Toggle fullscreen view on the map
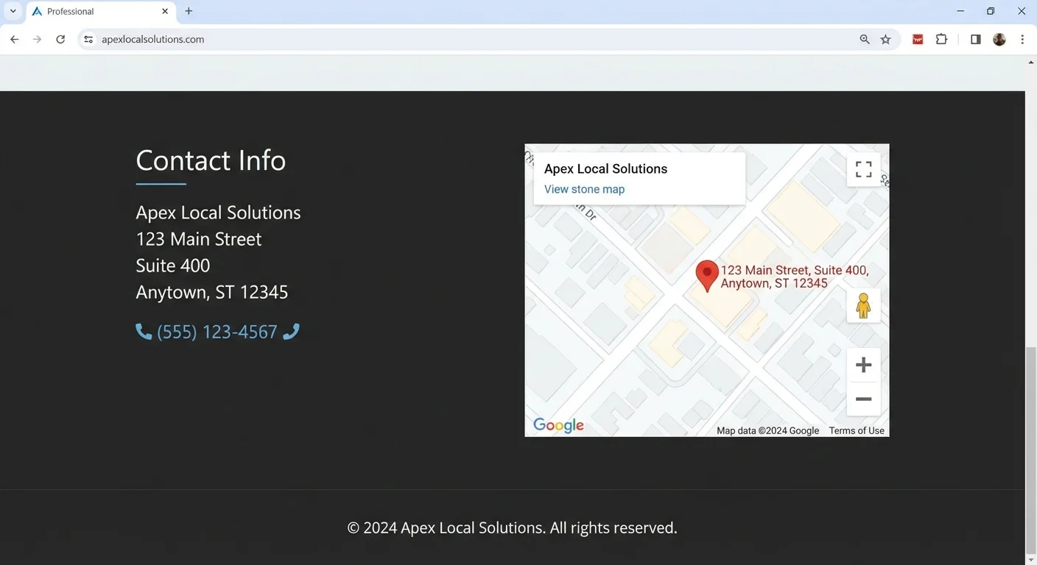This screenshot has height=565, width=1037. click(864, 170)
